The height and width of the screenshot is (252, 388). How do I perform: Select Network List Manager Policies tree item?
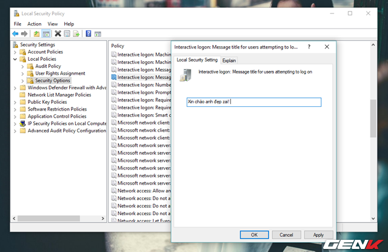coord(59,95)
